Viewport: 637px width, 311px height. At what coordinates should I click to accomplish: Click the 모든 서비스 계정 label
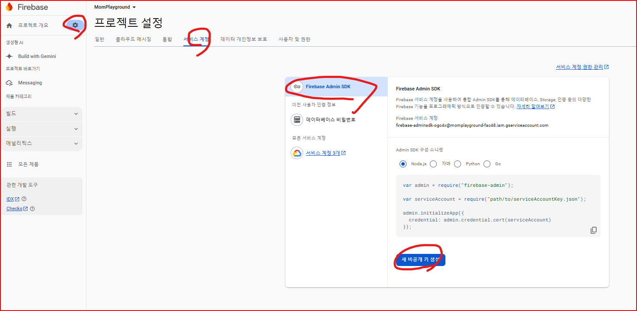(309, 138)
